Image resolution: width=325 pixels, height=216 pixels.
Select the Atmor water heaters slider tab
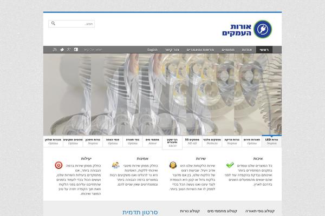[152, 141]
